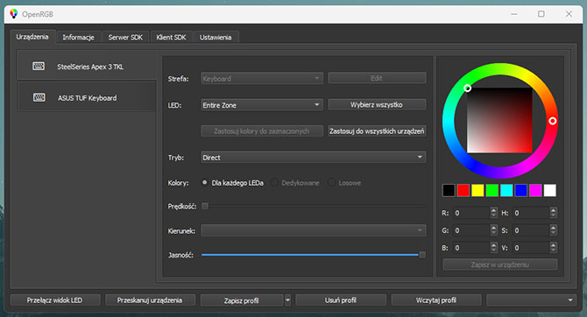
Task: Click the Usuń profil button
Action: [341, 299]
